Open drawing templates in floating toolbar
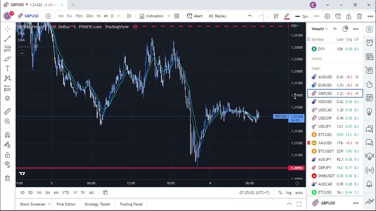The width and height of the screenshot is (376, 211). point(276,16)
